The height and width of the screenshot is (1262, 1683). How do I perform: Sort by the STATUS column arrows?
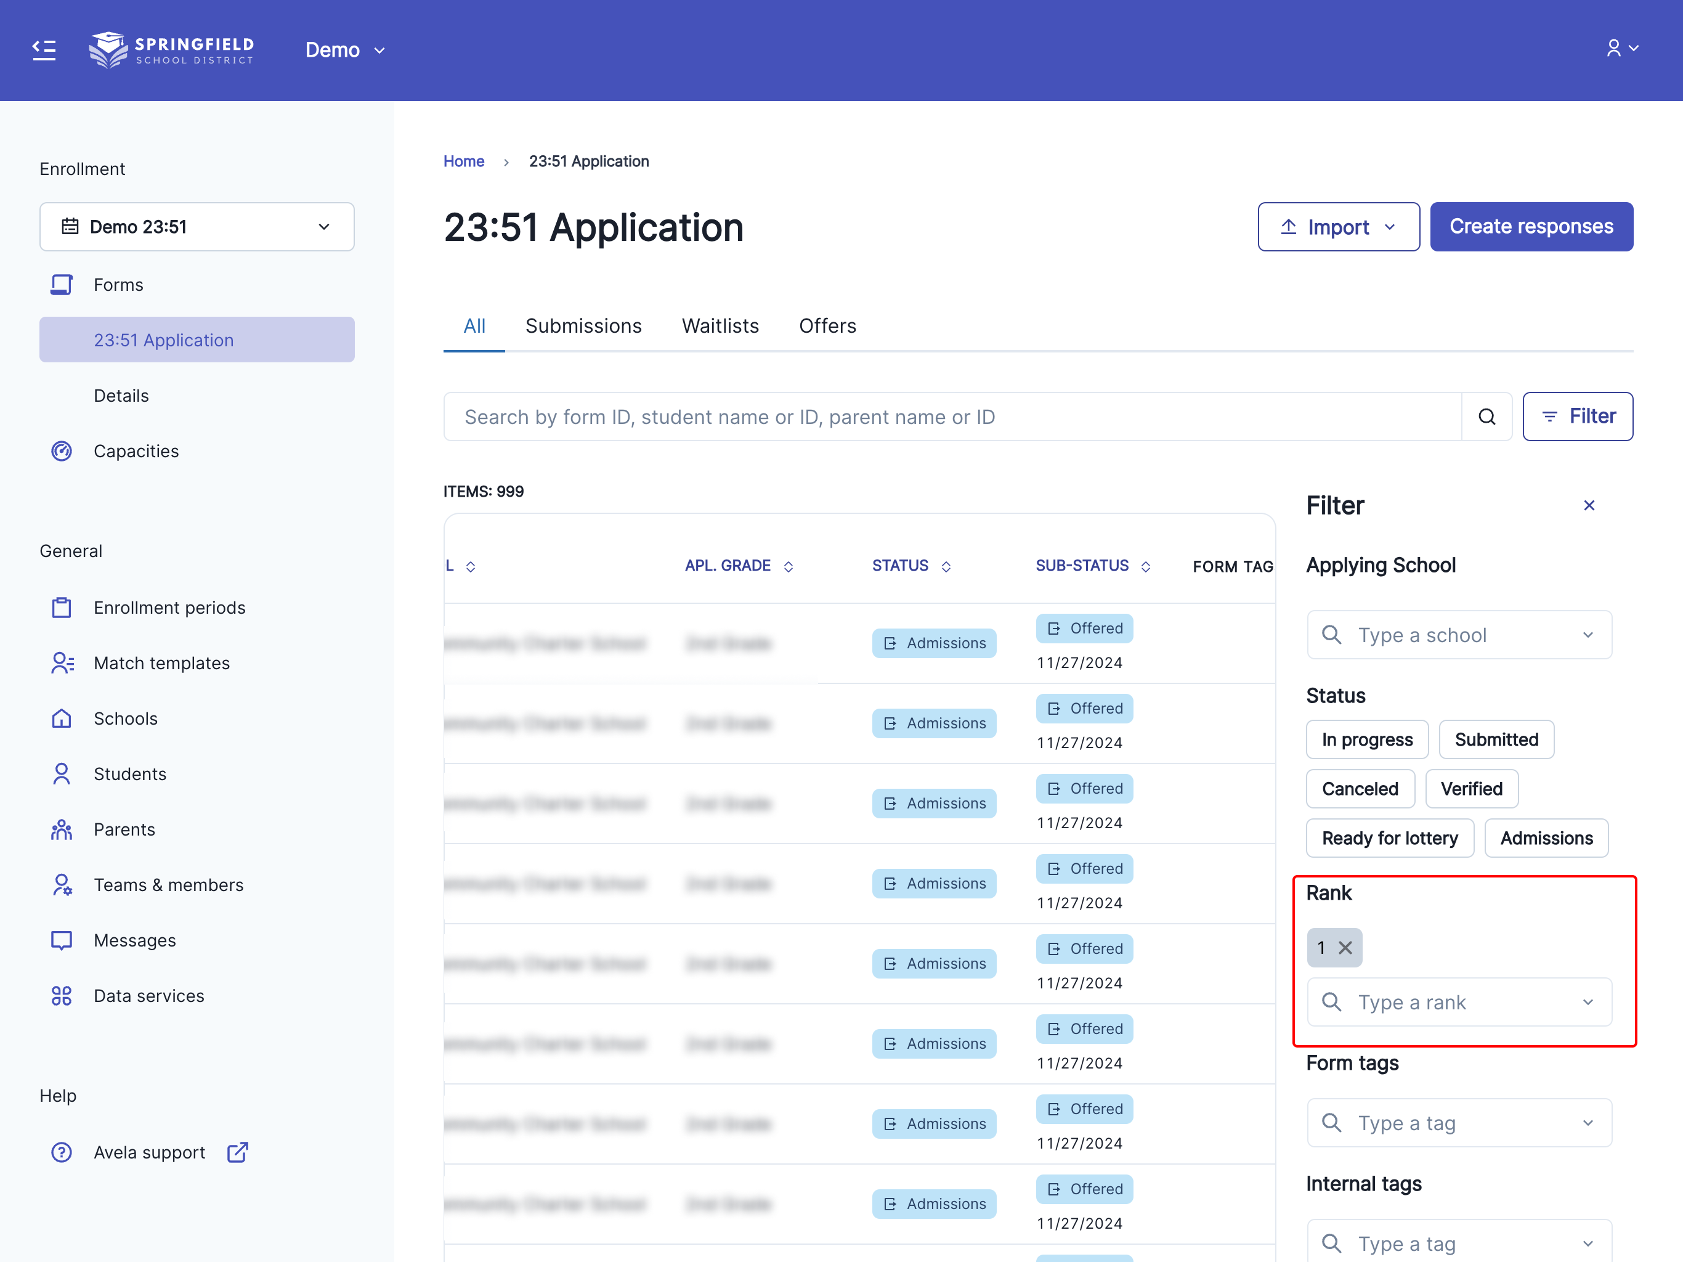[946, 566]
